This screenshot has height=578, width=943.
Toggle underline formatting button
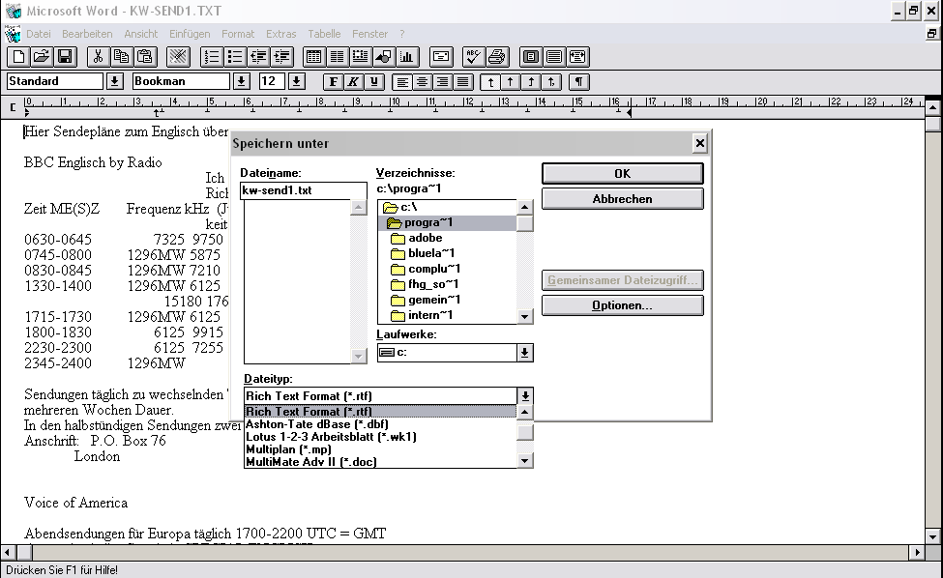374,82
